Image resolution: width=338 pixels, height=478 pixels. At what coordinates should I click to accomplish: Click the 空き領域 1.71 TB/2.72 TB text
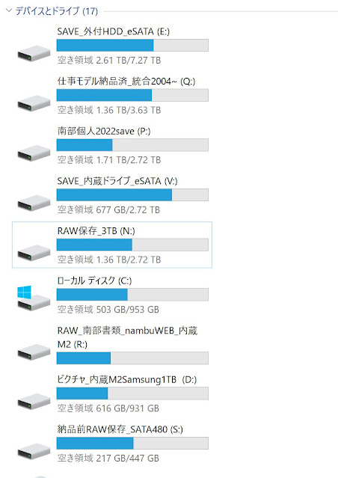[109, 160]
